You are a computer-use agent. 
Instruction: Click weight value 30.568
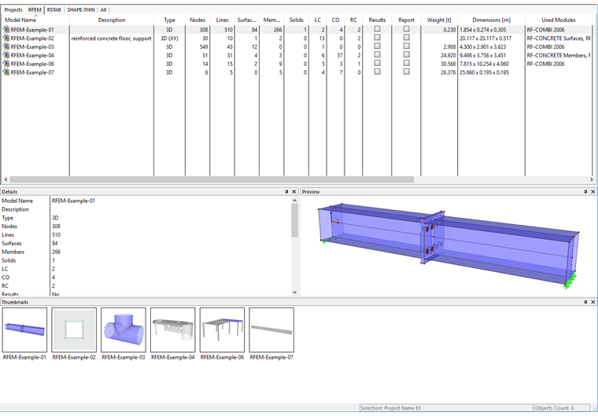pyautogui.click(x=448, y=64)
